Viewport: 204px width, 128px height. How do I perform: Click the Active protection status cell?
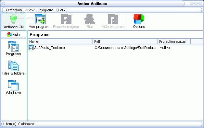(165, 48)
